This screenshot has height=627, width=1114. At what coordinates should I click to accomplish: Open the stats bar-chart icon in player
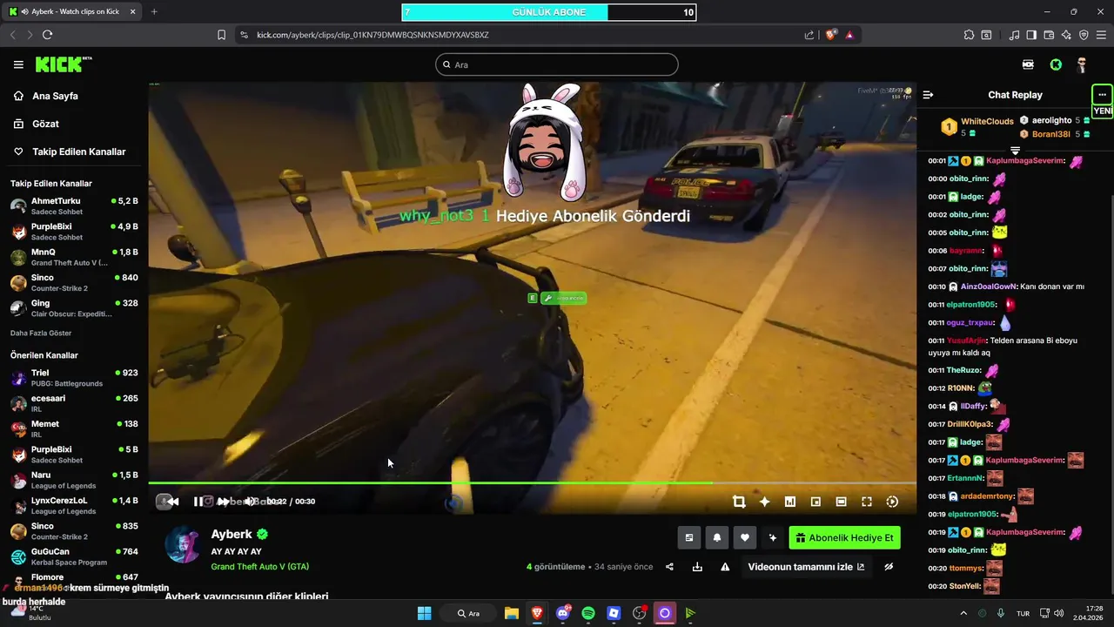790,502
